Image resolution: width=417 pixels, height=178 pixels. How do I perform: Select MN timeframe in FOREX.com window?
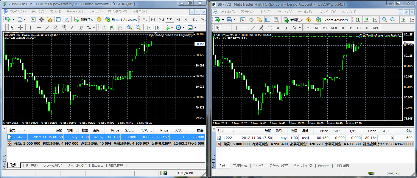point(376,28)
